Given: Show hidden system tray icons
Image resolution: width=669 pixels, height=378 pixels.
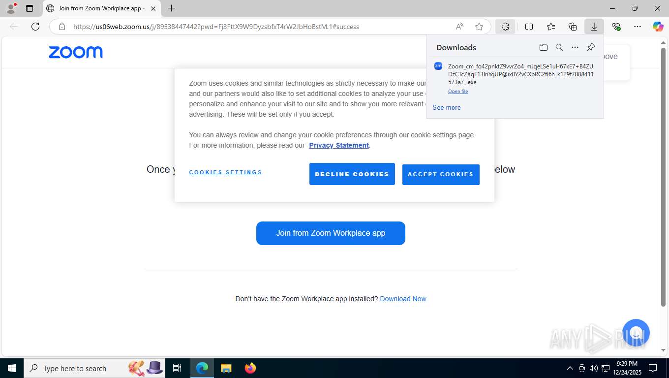Looking at the screenshot, I should pos(570,368).
